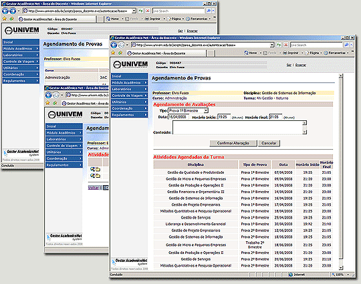Click Gestão da Qualidade e Produtividade row
361x284 pixels.
click(x=243, y=172)
